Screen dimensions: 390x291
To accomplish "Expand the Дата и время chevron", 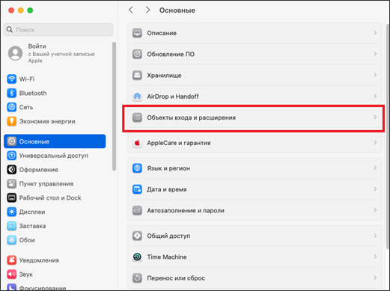I will coord(375,189).
